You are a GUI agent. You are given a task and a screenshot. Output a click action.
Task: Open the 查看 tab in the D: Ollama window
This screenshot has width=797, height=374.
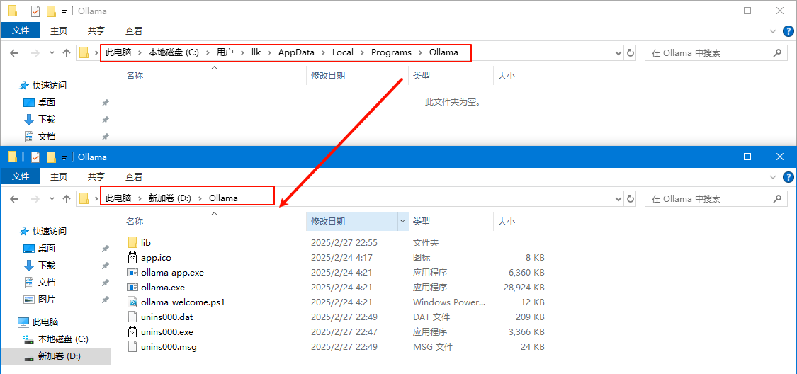(x=133, y=176)
